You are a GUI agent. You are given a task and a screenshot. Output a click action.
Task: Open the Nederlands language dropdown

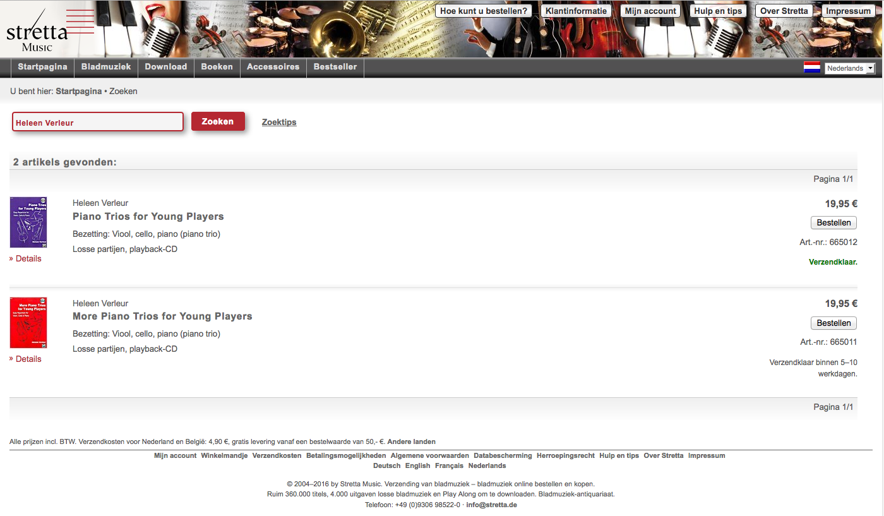tap(850, 68)
